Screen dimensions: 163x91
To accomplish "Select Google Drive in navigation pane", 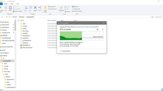I will (6, 33).
